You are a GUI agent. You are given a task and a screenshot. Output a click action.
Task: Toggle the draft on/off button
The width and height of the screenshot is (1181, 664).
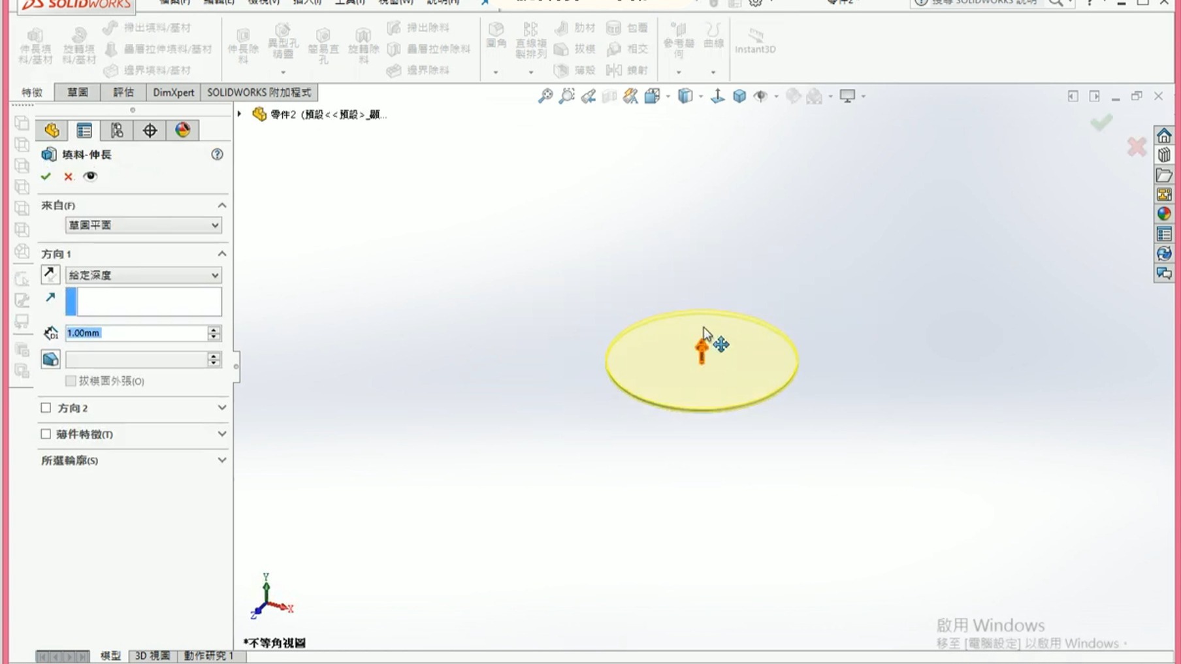(50, 359)
